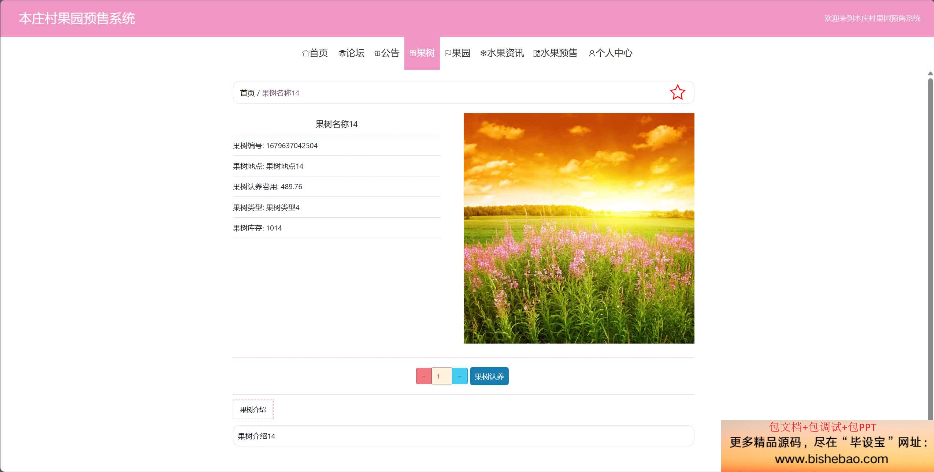Image resolution: width=934 pixels, height=472 pixels.
Task: Click the 本庄村果园预售系统 site title
Action: click(77, 18)
